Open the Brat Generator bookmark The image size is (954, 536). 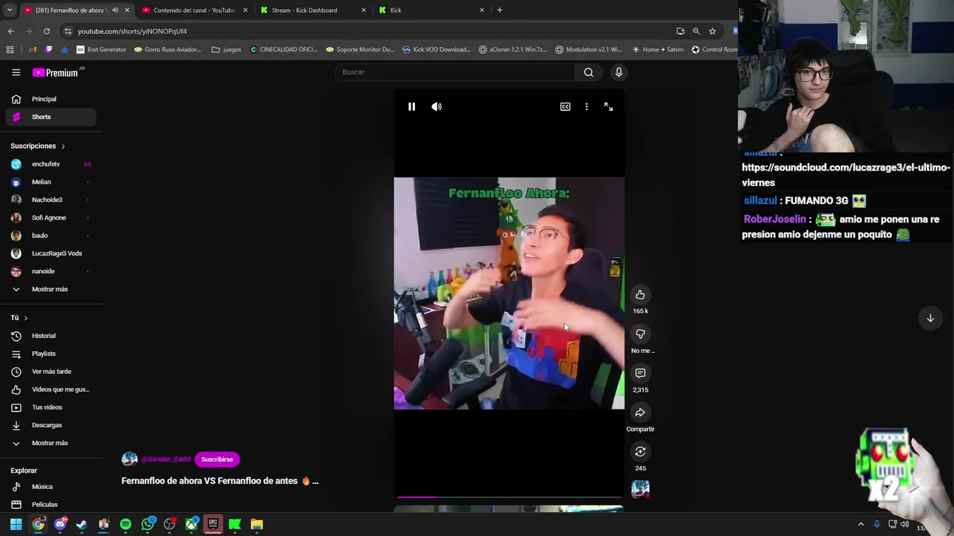pos(101,50)
